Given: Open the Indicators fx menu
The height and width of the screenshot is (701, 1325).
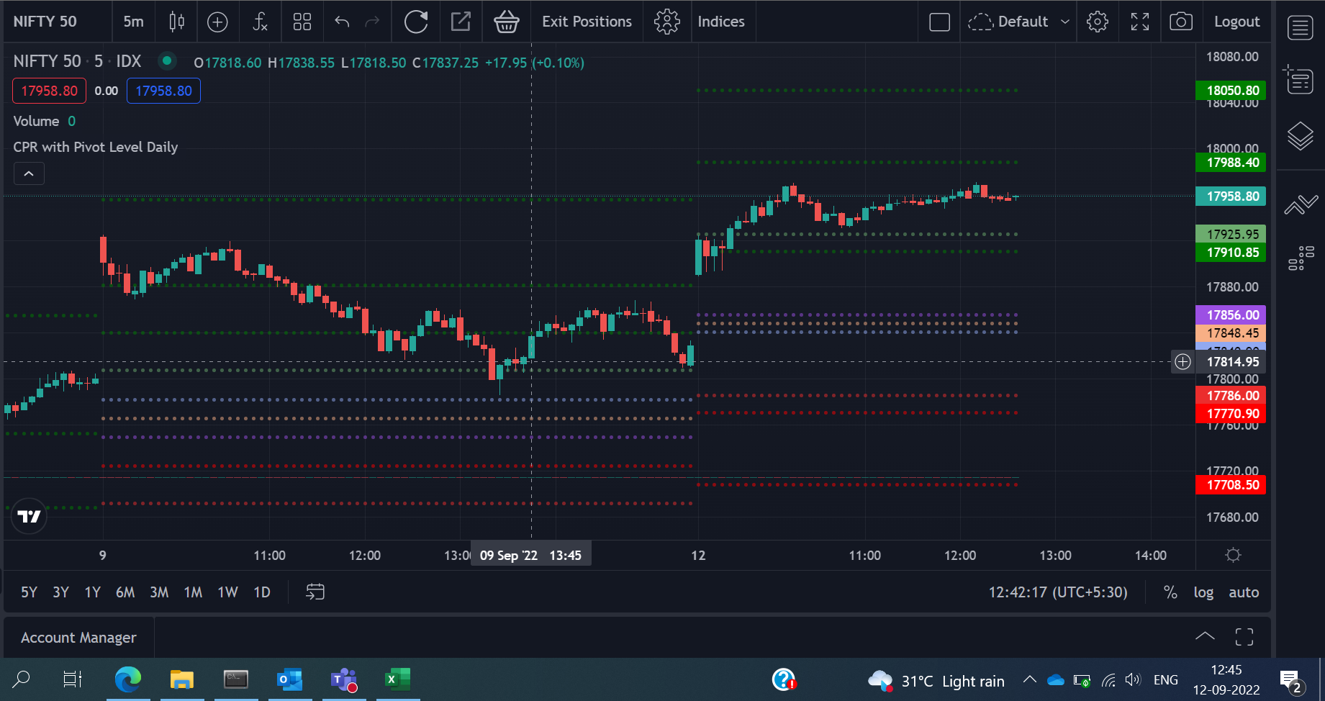Looking at the screenshot, I should [261, 22].
